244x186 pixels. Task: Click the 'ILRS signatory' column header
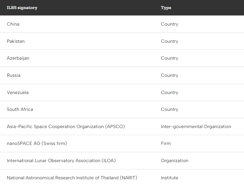[22, 8]
